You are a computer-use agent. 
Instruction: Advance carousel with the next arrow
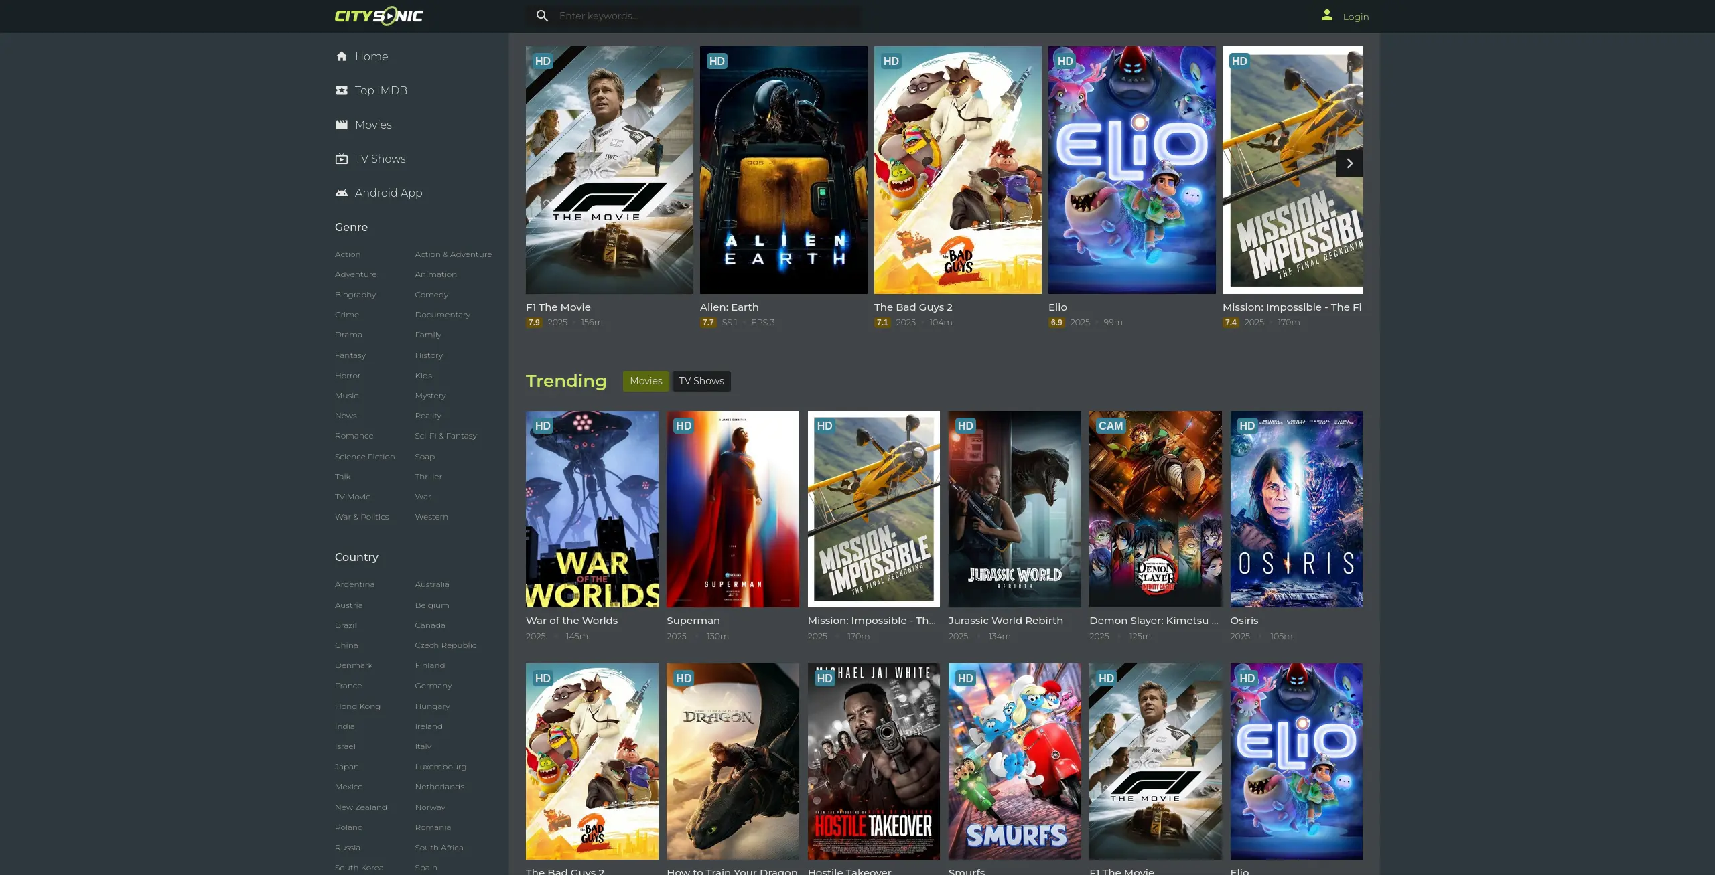click(x=1349, y=163)
